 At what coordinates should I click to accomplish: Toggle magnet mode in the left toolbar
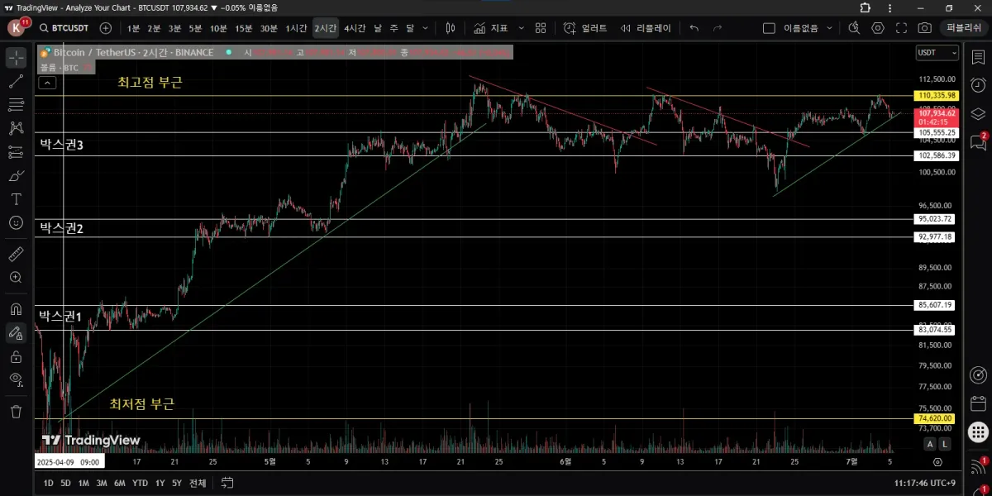[16, 309]
